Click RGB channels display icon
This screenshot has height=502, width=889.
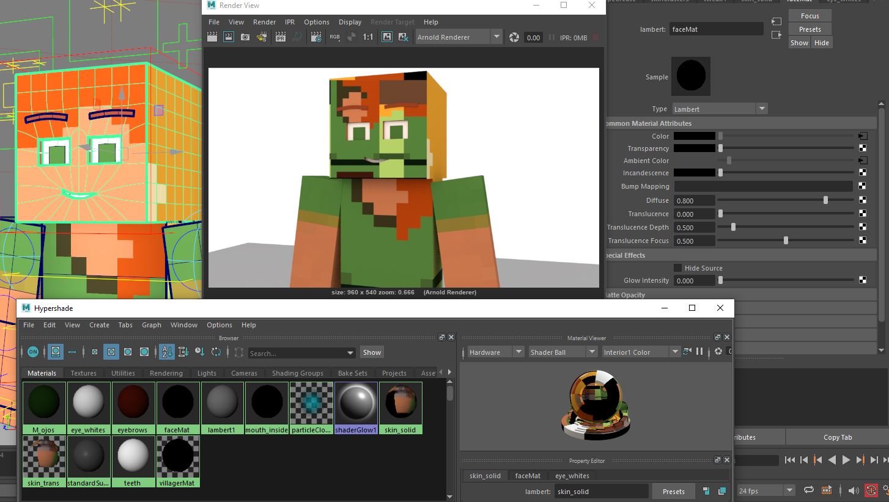pyautogui.click(x=334, y=37)
